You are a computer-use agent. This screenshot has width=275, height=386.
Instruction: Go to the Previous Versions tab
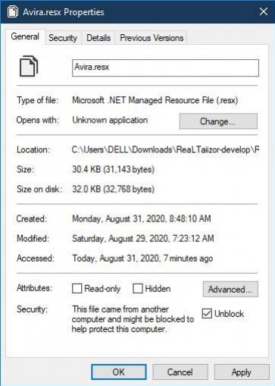click(152, 38)
